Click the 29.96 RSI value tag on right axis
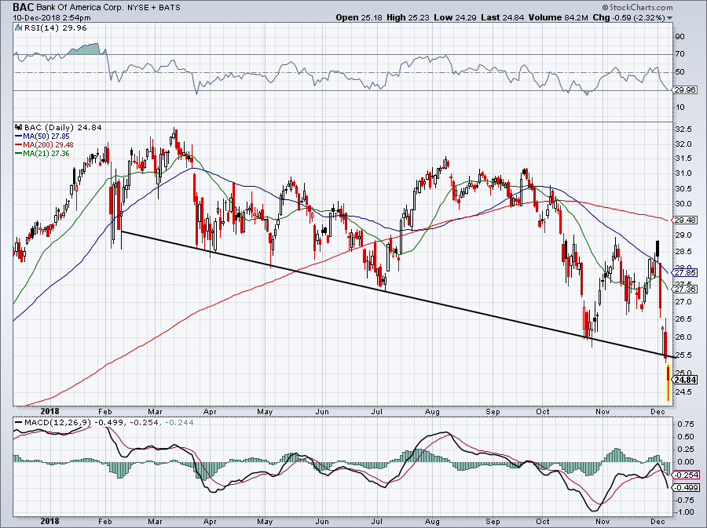 (686, 90)
